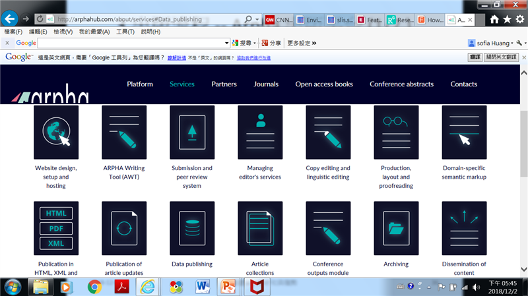Click the Website design, setup and hosting icon
The image size is (528, 296).
[x=56, y=133]
